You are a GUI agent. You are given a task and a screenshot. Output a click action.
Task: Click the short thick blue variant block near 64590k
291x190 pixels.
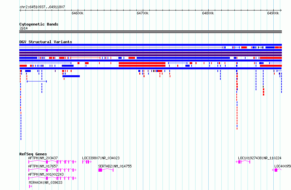(71, 76)
